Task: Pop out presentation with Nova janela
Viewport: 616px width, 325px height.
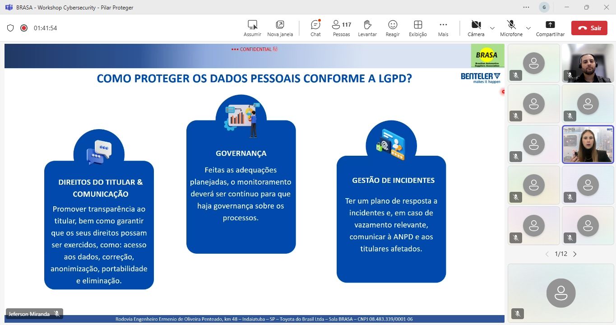Action: pyautogui.click(x=280, y=28)
